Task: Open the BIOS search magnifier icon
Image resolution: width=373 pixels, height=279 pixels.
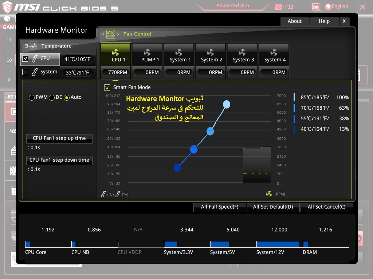Action: coord(316,7)
